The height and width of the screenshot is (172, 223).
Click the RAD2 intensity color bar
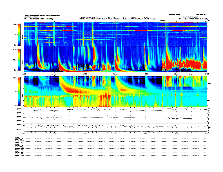(x=19, y=35)
